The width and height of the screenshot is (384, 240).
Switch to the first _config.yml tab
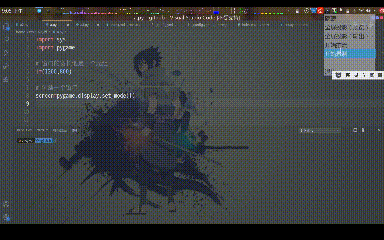pos(164,25)
